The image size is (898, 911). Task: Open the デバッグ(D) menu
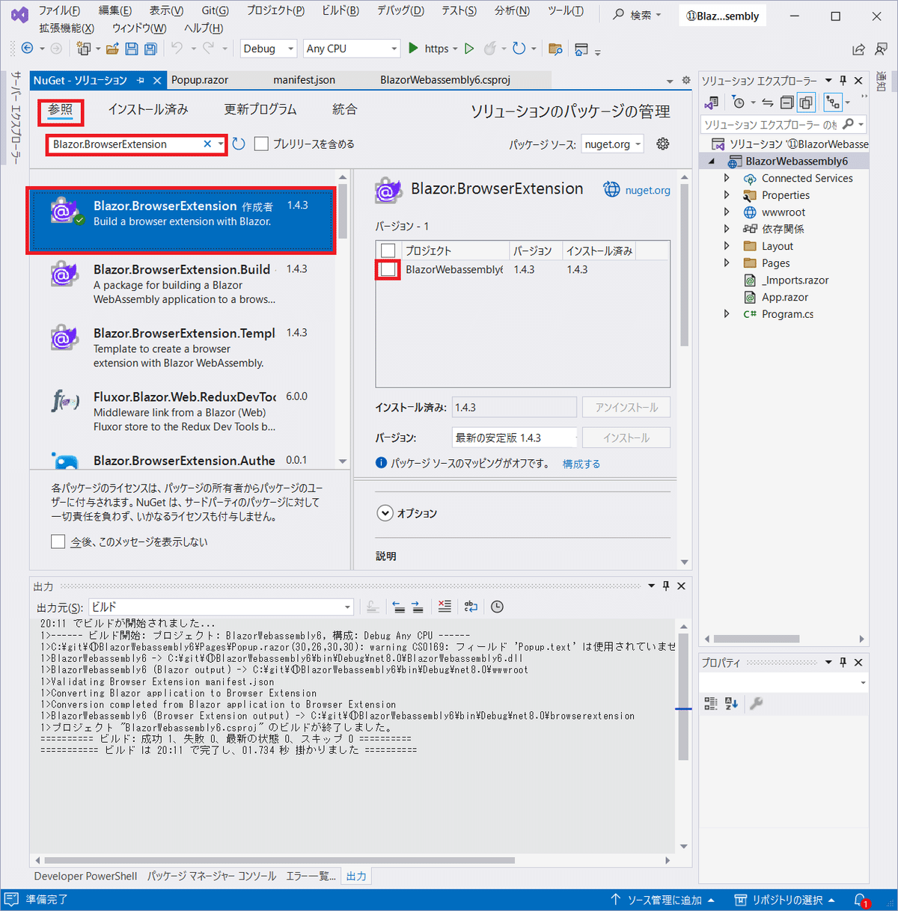400,10
